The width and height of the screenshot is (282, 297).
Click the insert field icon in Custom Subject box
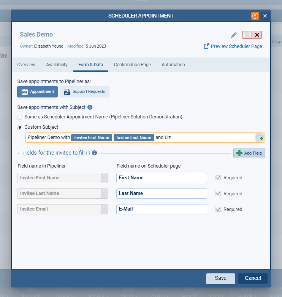(x=260, y=137)
